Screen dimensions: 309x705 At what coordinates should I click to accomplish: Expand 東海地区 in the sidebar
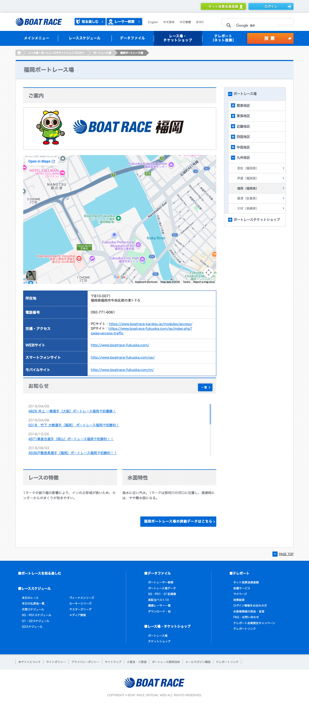point(233,116)
